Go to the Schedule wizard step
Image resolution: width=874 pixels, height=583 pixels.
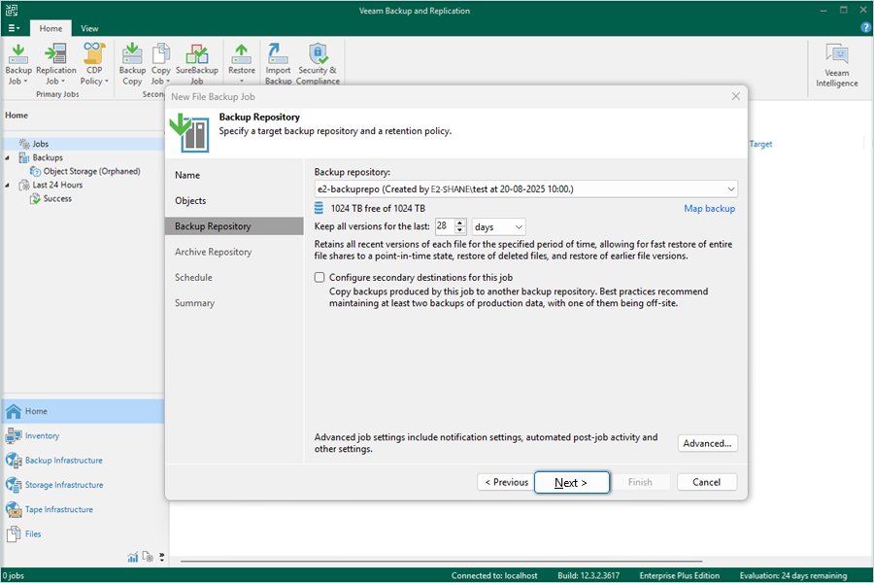pos(193,277)
